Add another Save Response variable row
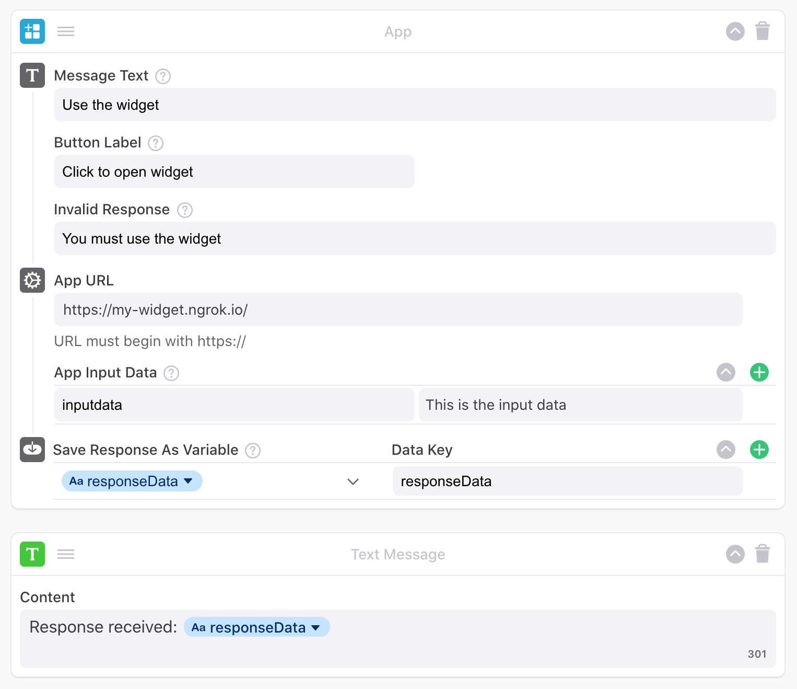This screenshot has height=689, width=797. click(x=759, y=450)
